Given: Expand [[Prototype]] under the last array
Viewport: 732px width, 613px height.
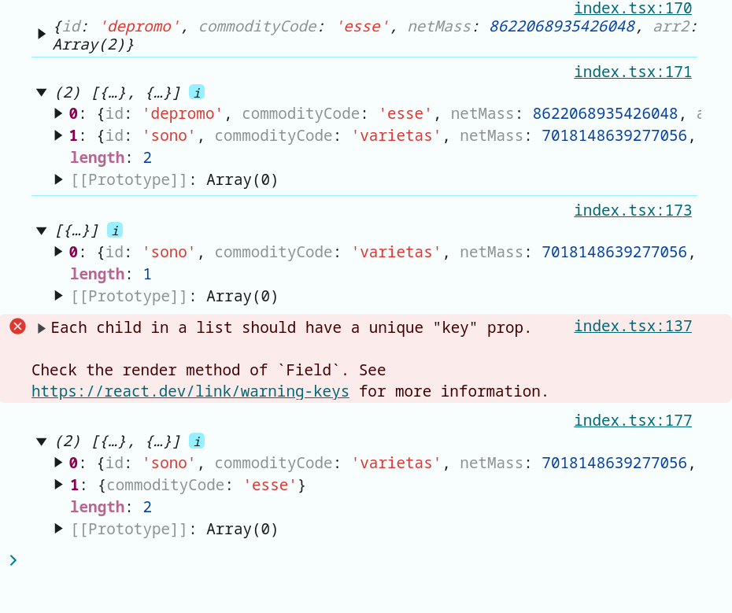Looking at the screenshot, I should click(x=58, y=529).
